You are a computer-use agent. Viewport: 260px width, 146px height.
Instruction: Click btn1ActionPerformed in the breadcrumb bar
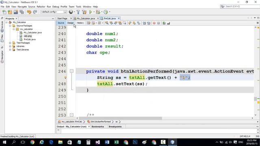click(x=101, y=122)
